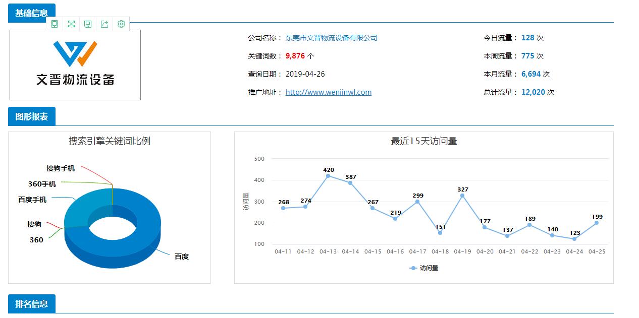Click x-axis date label 04-25
The image size is (639, 318).
(597, 251)
